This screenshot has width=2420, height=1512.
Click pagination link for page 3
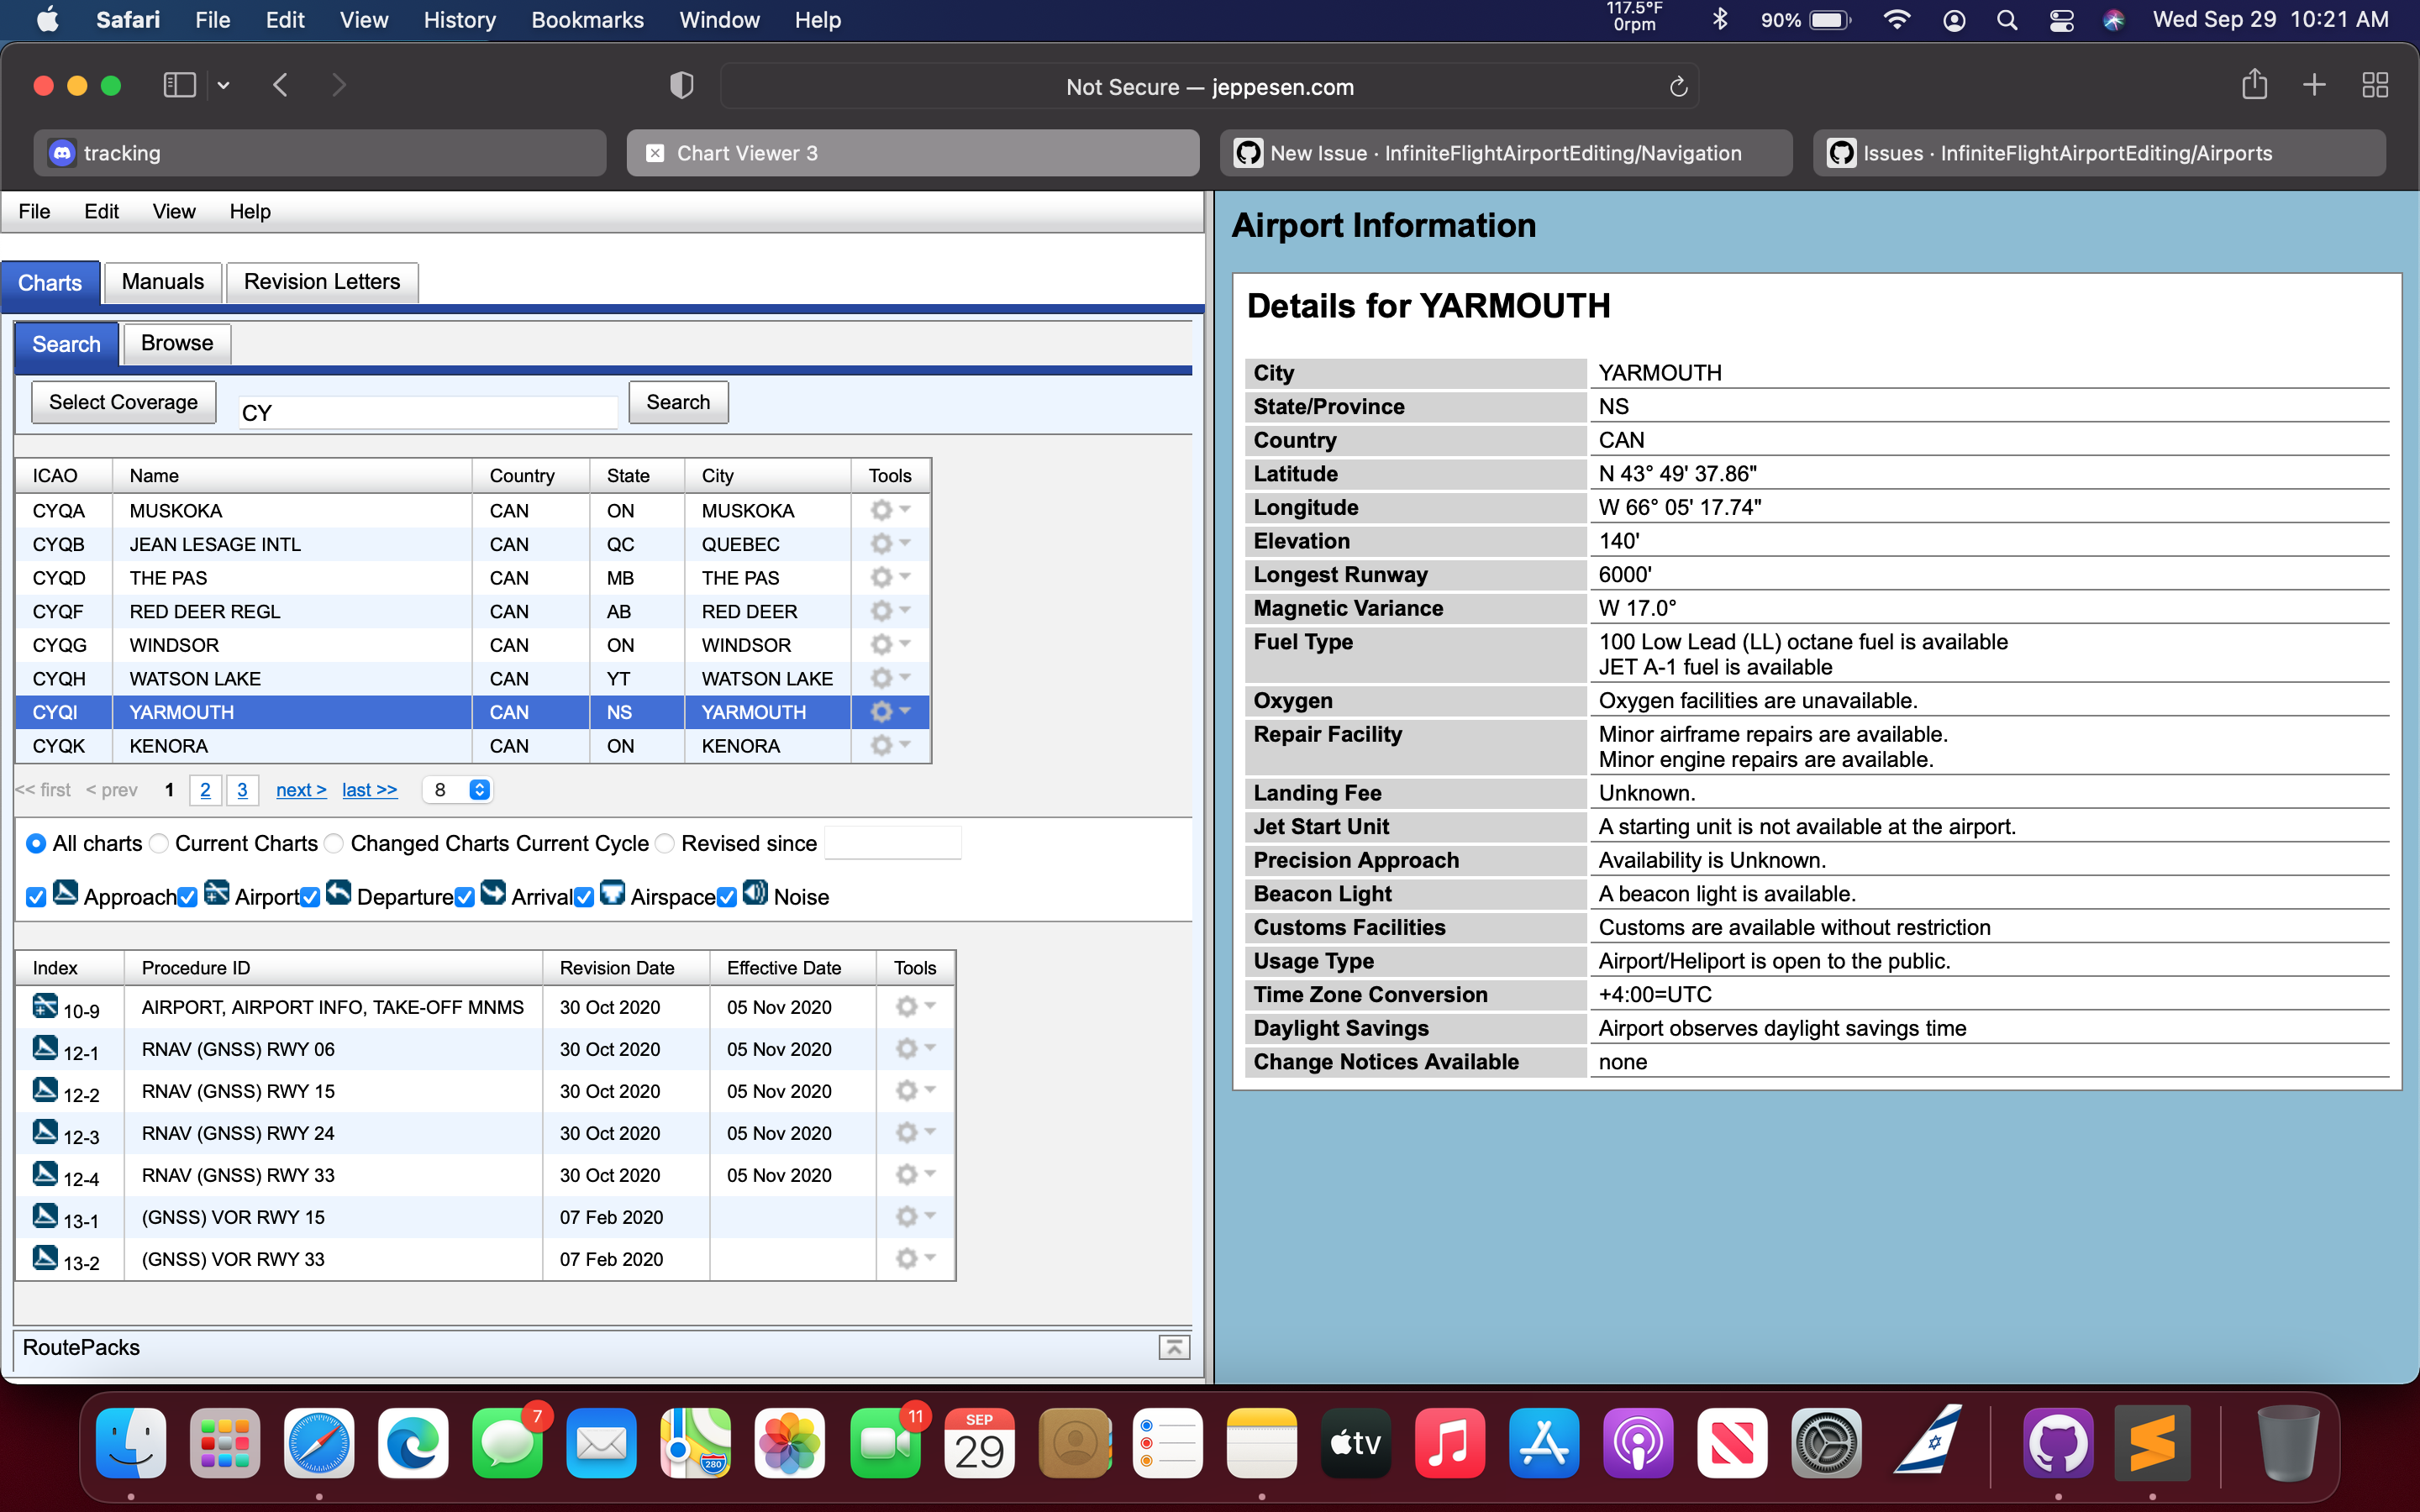[x=241, y=789]
